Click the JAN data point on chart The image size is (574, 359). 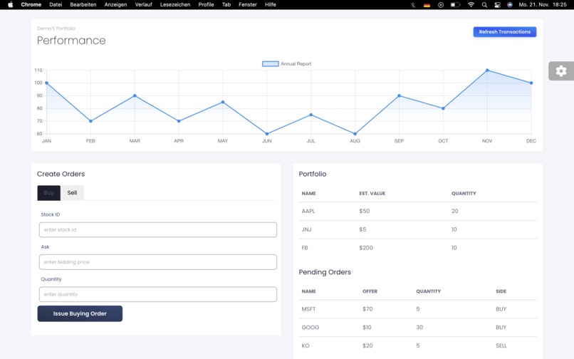pos(46,83)
